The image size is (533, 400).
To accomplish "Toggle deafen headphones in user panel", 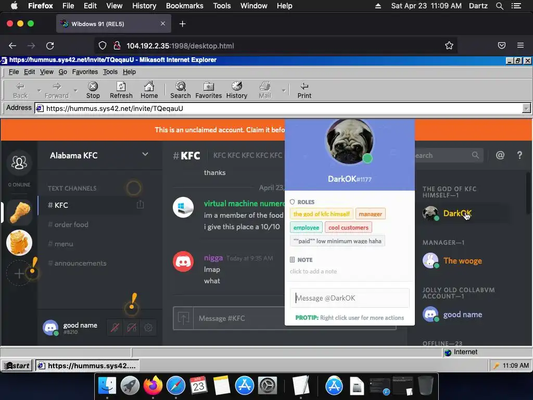I will pyautogui.click(x=132, y=328).
